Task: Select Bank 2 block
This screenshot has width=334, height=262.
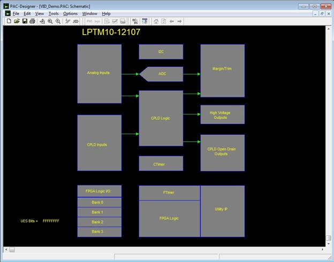Action: tap(100, 222)
